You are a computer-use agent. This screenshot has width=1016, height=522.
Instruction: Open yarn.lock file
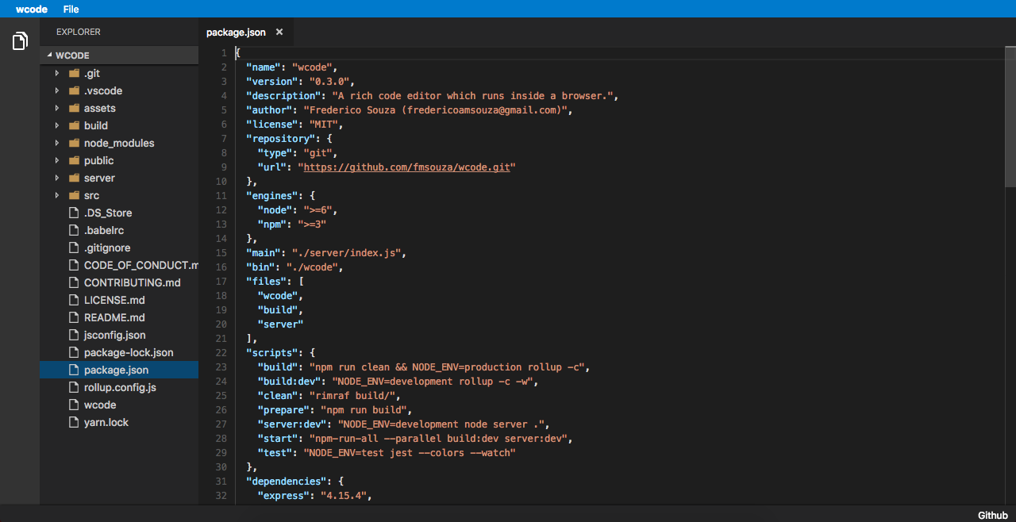click(x=119, y=422)
